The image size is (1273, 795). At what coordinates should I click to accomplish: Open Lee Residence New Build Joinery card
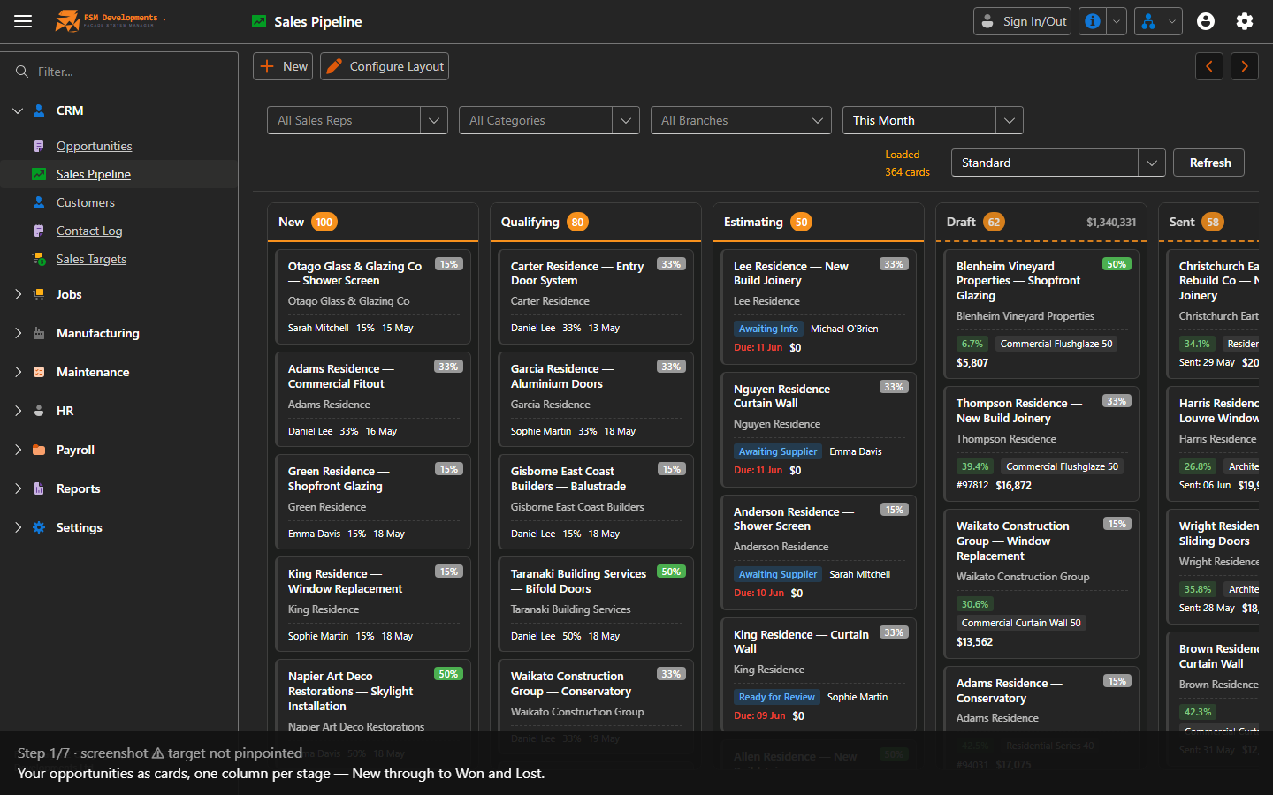[x=819, y=307]
